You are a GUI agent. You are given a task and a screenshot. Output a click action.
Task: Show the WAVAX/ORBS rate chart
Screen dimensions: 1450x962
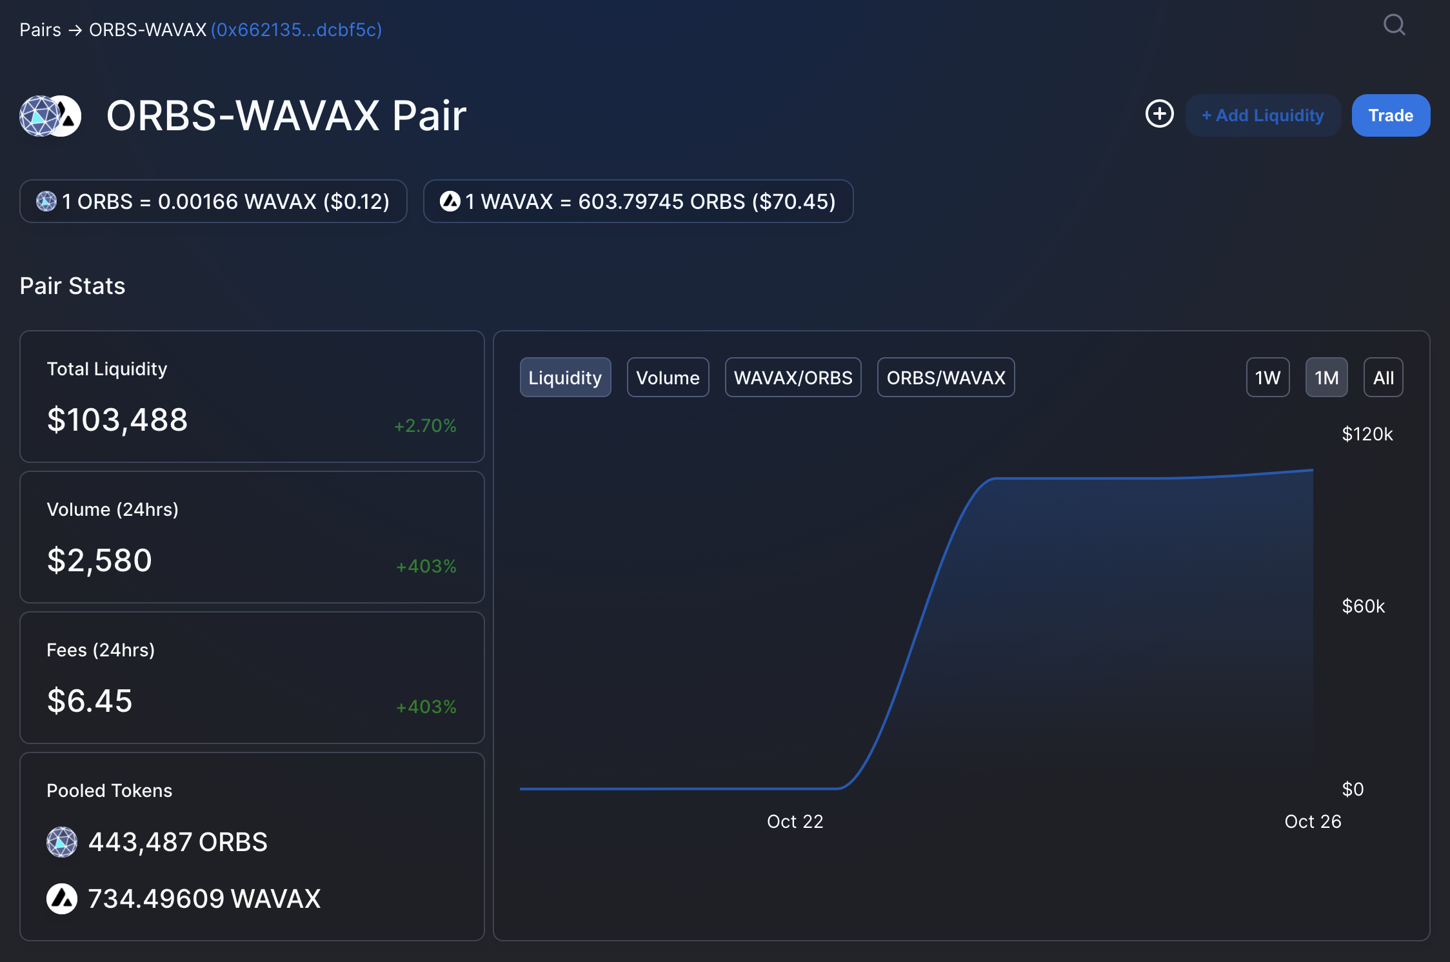click(x=793, y=377)
